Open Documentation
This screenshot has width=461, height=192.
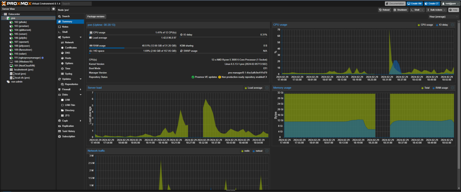pyautogui.click(x=395, y=3)
